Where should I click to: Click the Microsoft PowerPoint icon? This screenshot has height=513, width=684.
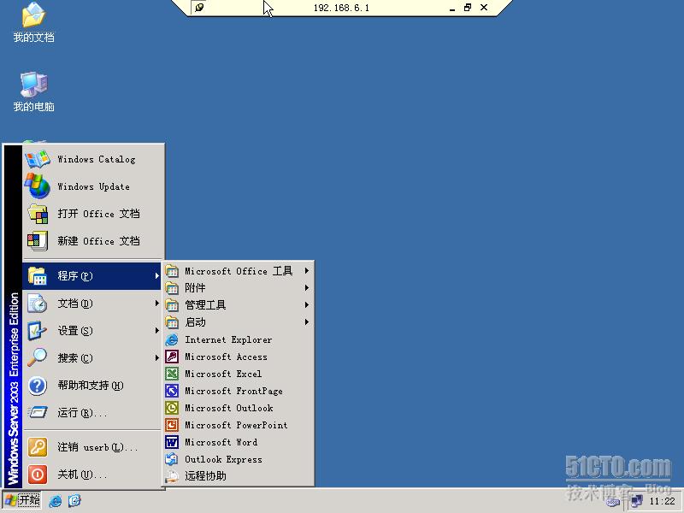tap(172, 425)
